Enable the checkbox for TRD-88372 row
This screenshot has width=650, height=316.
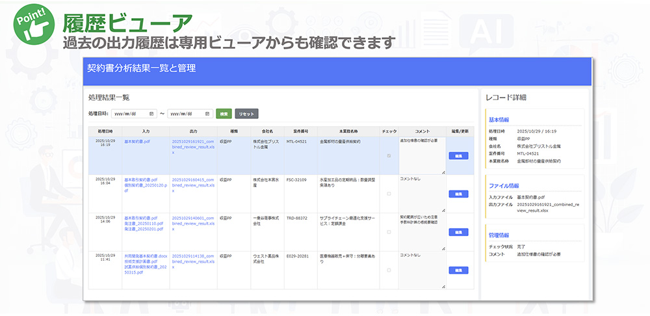389,232
